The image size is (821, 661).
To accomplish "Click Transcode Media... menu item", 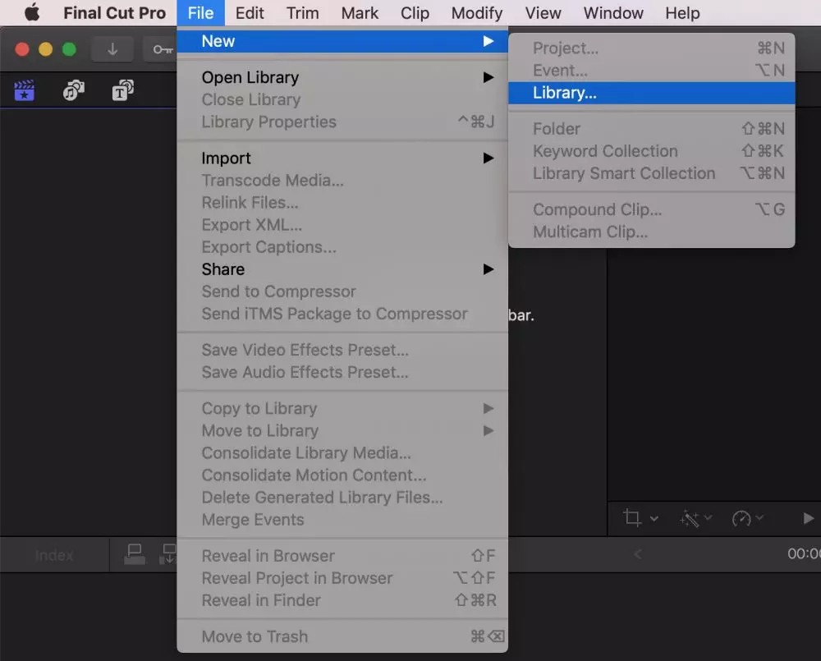I will tap(342, 180).
